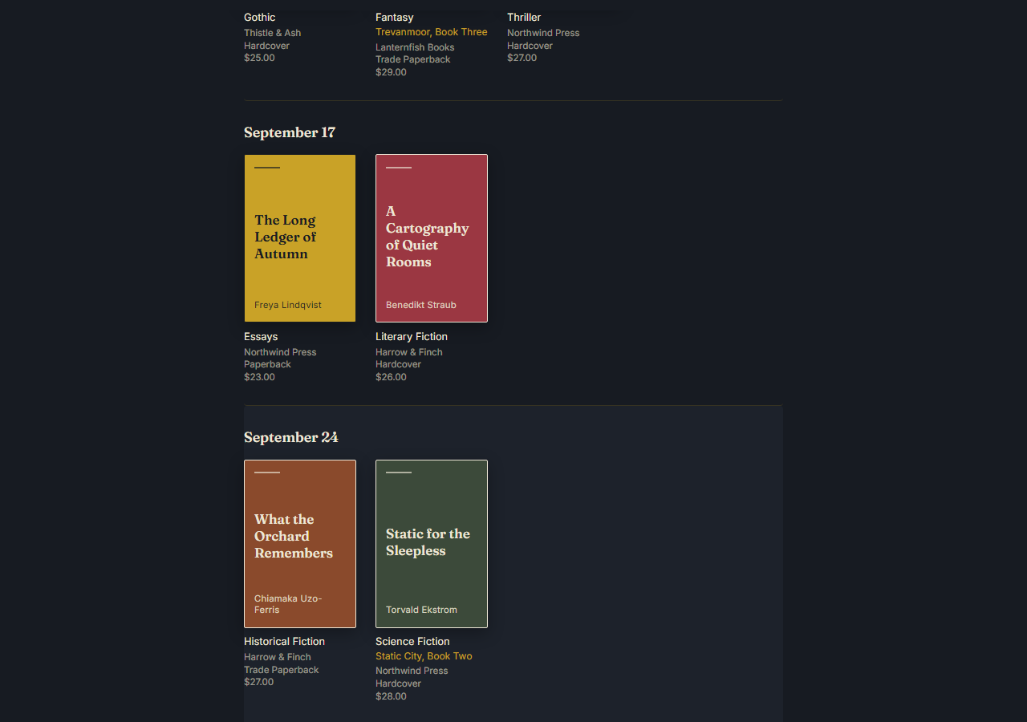Click Harrow & Finch under Historical Fiction
The height and width of the screenshot is (722, 1027).
click(x=278, y=657)
